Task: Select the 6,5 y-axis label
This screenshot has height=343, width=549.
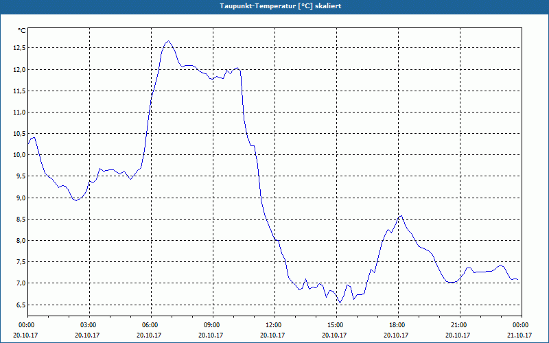Action: coord(21,305)
